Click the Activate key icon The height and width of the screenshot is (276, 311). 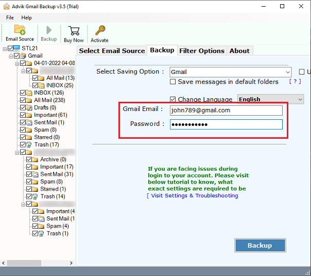pos(100,30)
